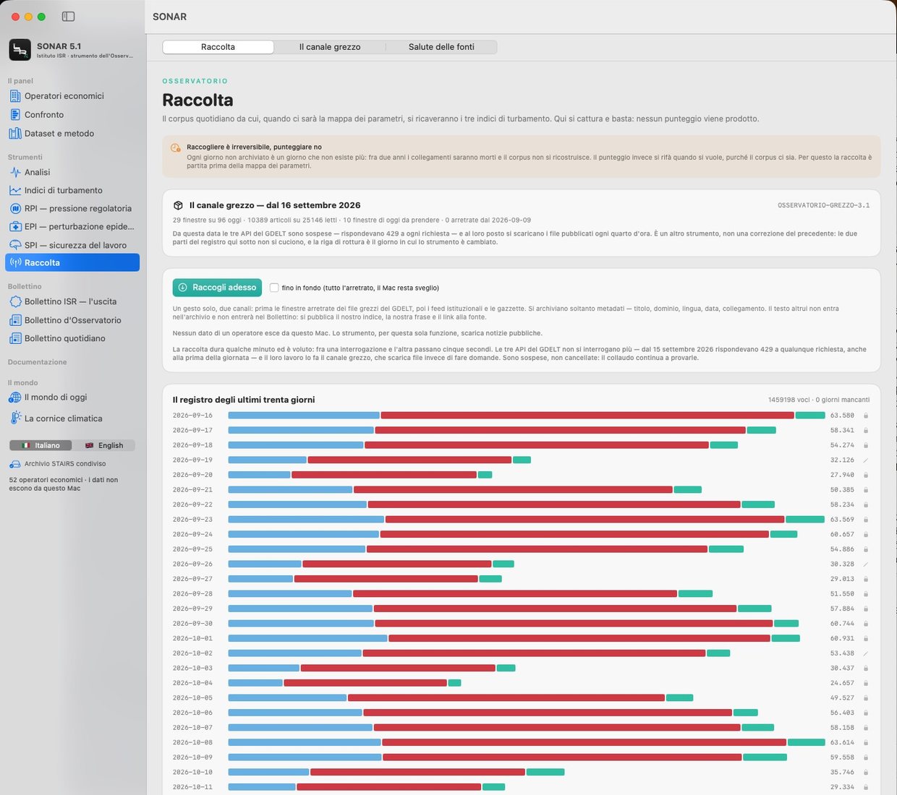897x795 pixels.
Task: Open Bollettino d'Osservatorio
Action: 72,320
